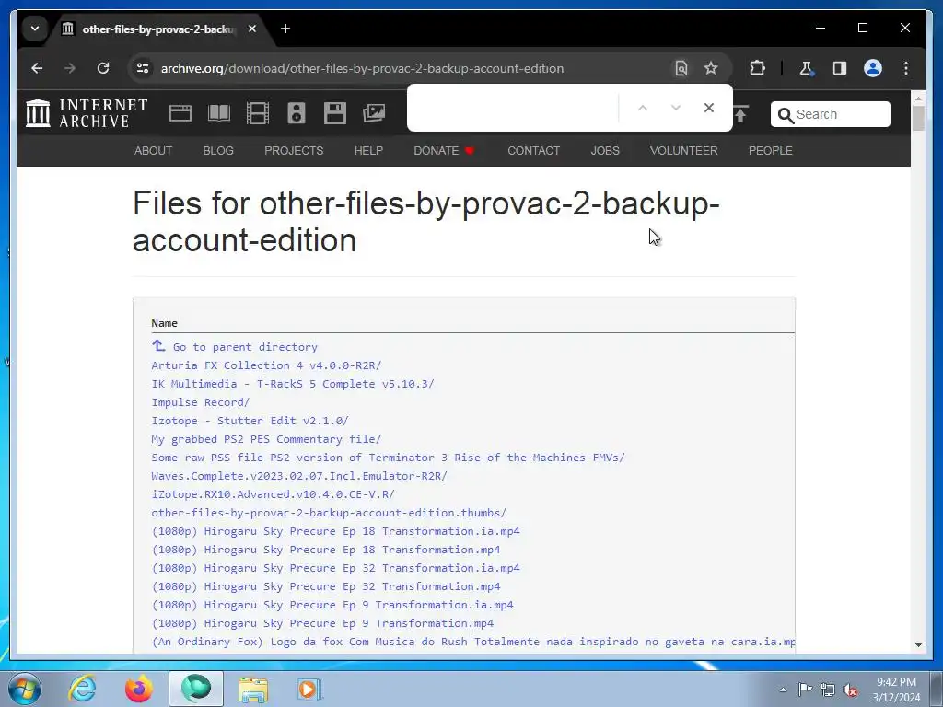The height and width of the screenshot is (707, 943).
Task: Click the Internet Archive Search field
Action: 830,114
